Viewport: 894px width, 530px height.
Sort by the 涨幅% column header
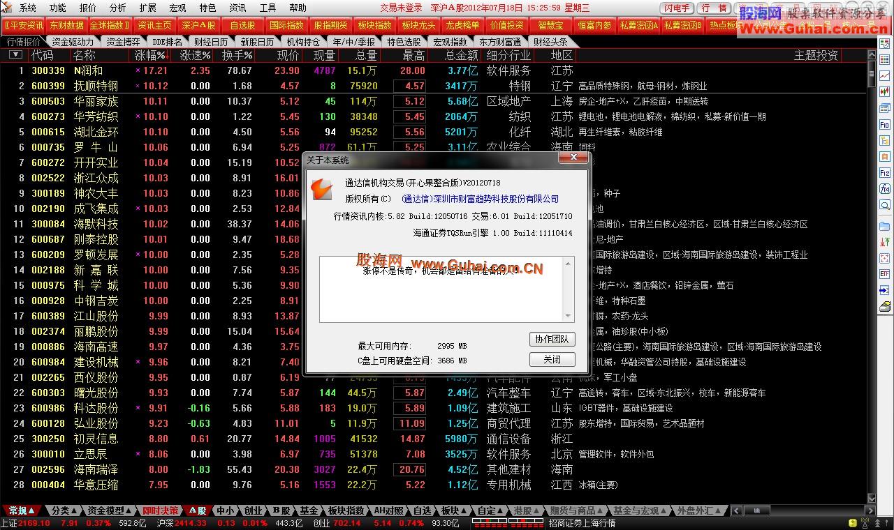click(150, 55)
